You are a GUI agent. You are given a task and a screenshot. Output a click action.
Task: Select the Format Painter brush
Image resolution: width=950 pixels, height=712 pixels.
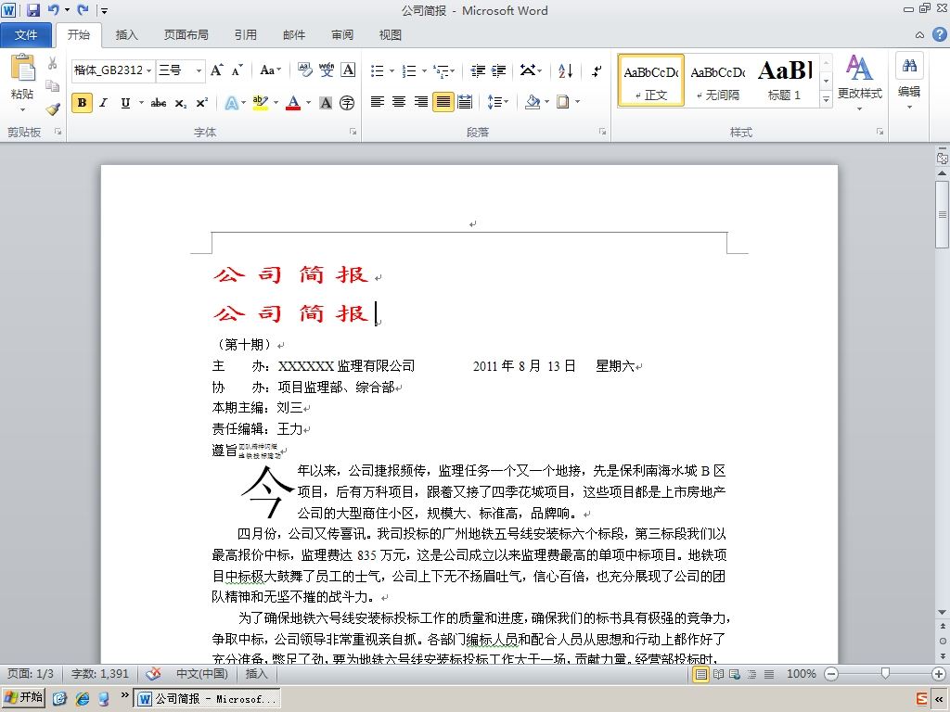click(x=53, y=109)
